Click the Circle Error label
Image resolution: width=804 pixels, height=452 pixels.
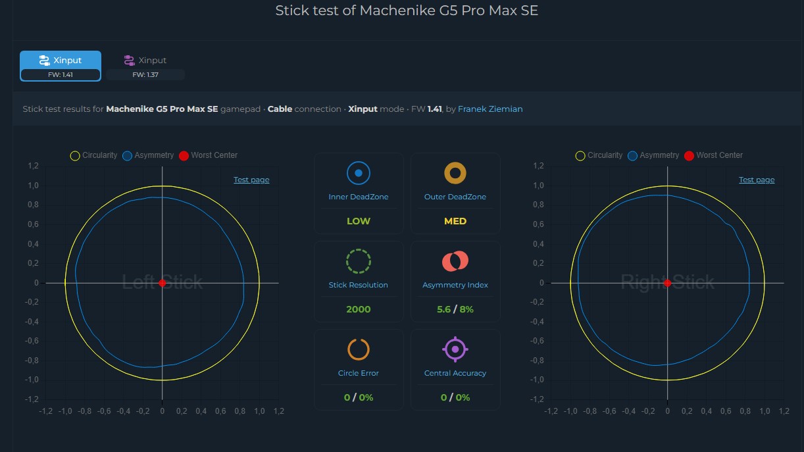[359, 373]
